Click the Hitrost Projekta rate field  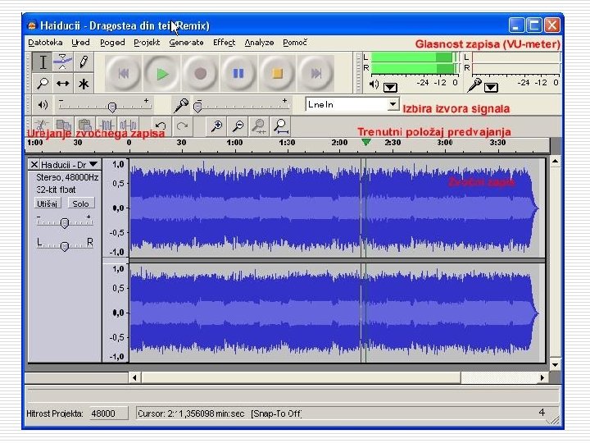point(103,413)
